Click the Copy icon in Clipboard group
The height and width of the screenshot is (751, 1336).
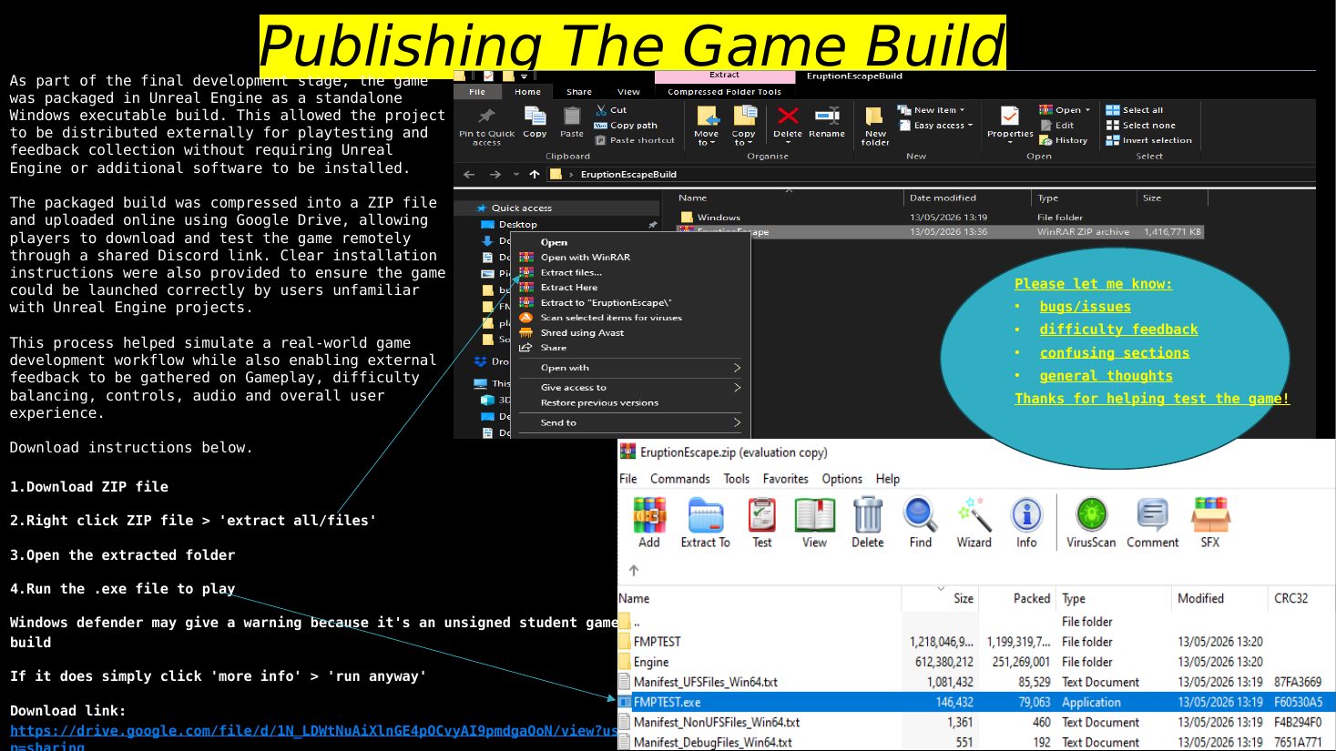[x=535, y=122]
